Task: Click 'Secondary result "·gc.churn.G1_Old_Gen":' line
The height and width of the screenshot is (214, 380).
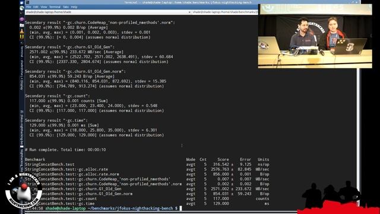Action: (x=70, y=47)
